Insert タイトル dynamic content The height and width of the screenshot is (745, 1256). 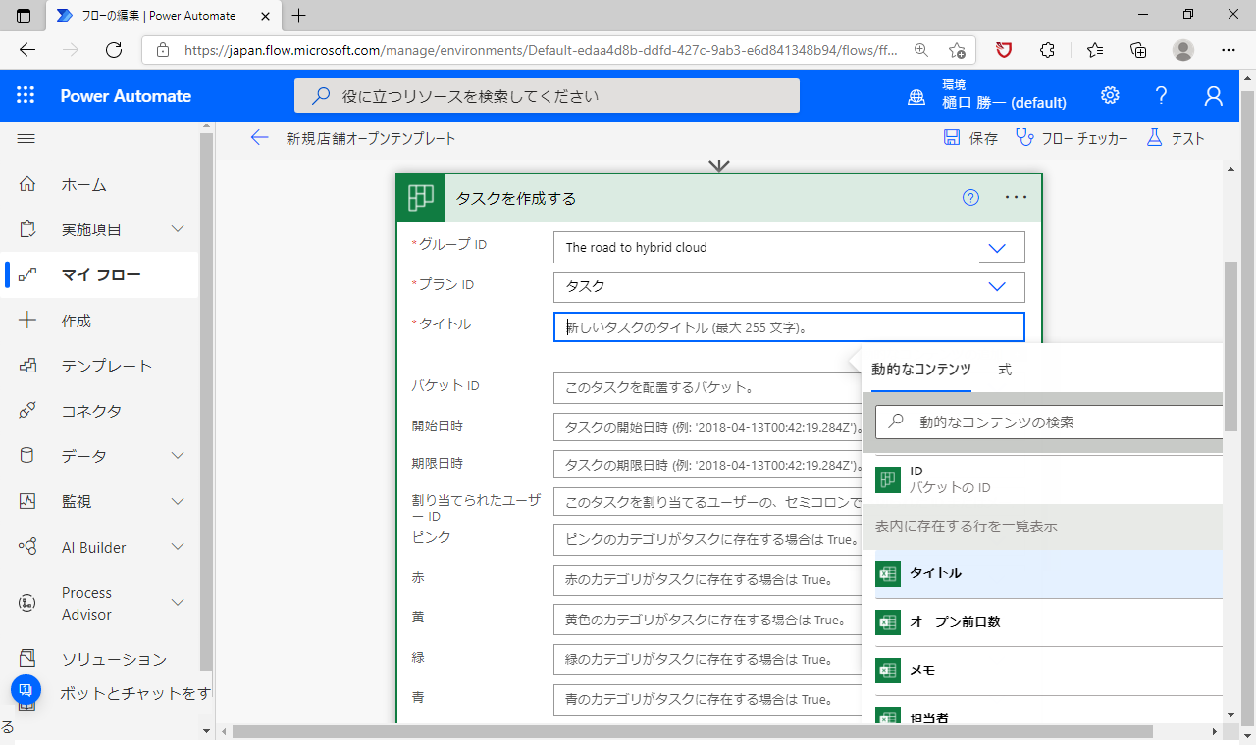click(1049, 573)
